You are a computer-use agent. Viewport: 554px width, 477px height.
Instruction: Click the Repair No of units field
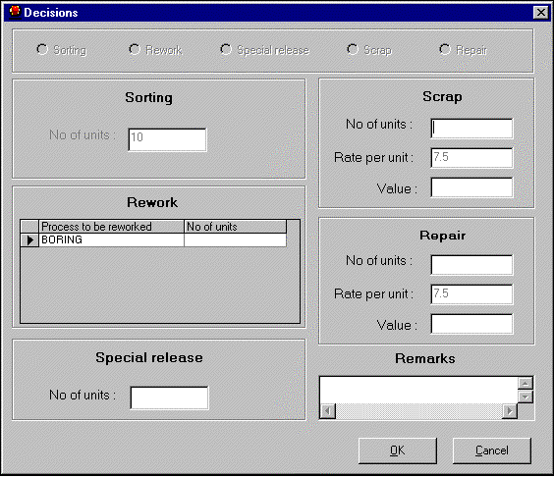471,265
